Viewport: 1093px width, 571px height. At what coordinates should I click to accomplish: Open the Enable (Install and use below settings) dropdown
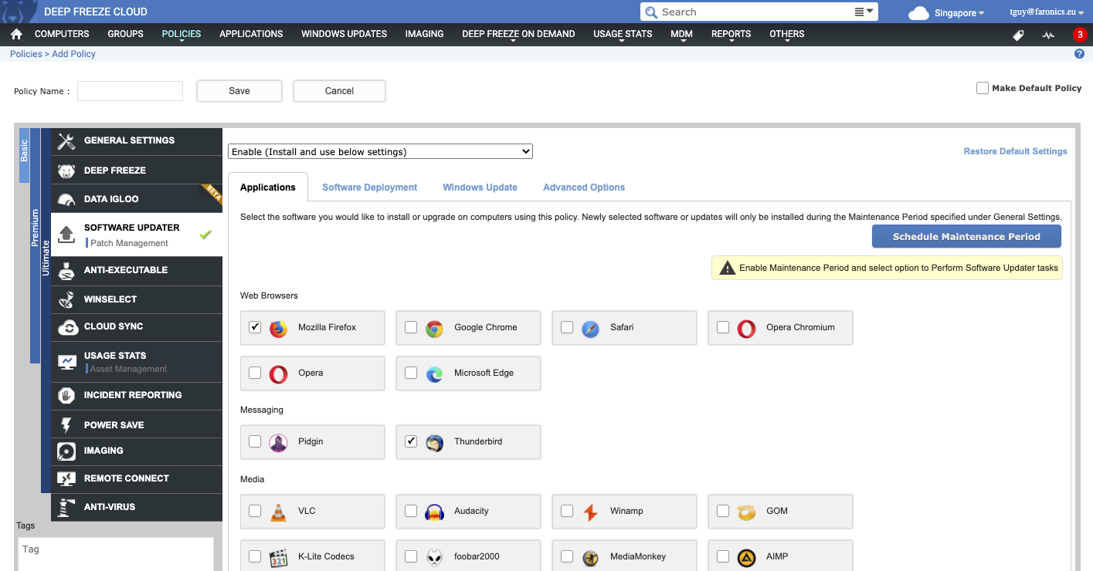click(x=381, y=152)
